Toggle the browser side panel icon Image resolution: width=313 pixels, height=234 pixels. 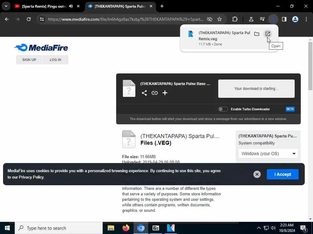(284, 19)
